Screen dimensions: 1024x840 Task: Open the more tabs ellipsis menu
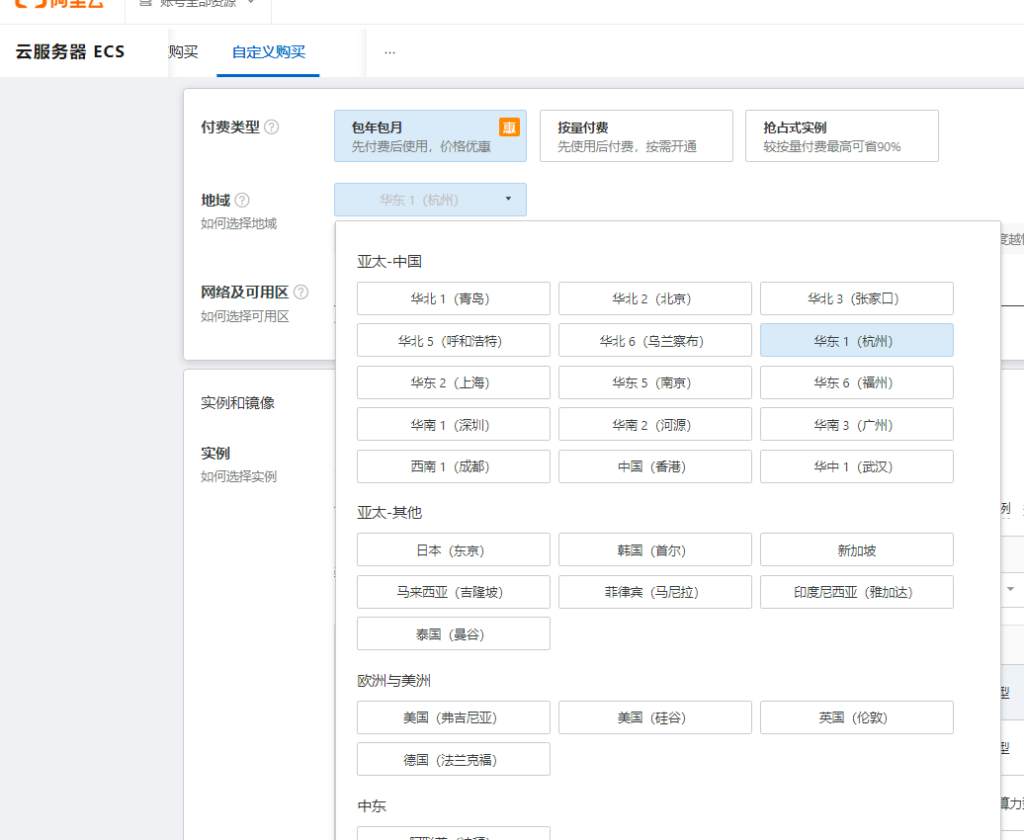pos(389,52)
